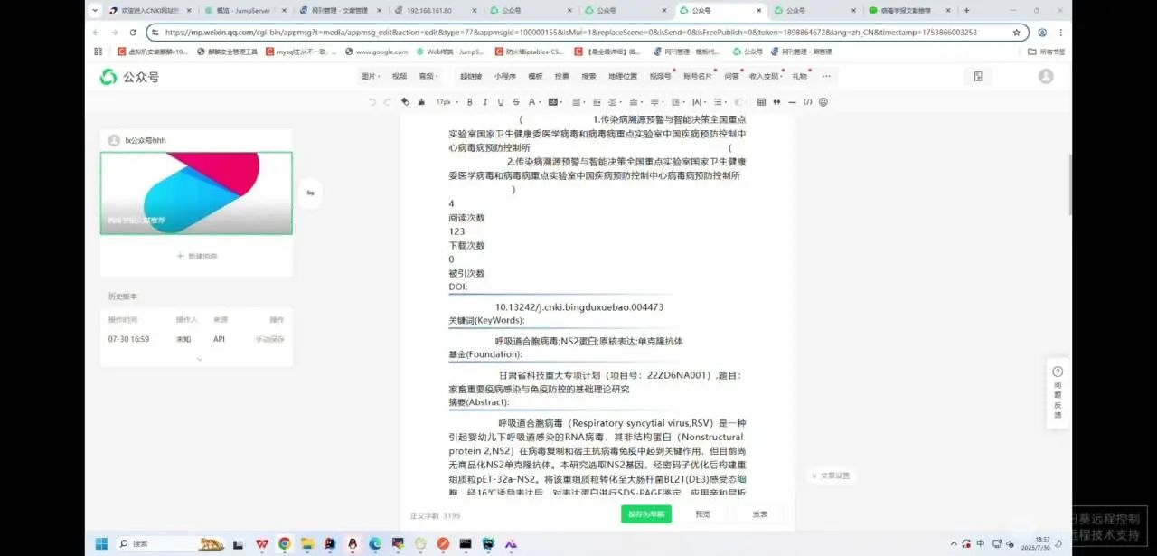1157x556 pixels.
Task: Click the paragraph indent icon
Action: [597, 102]
